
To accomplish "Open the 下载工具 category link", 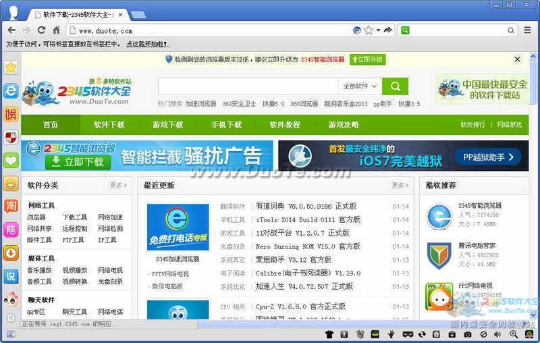I will click(75, 217).
